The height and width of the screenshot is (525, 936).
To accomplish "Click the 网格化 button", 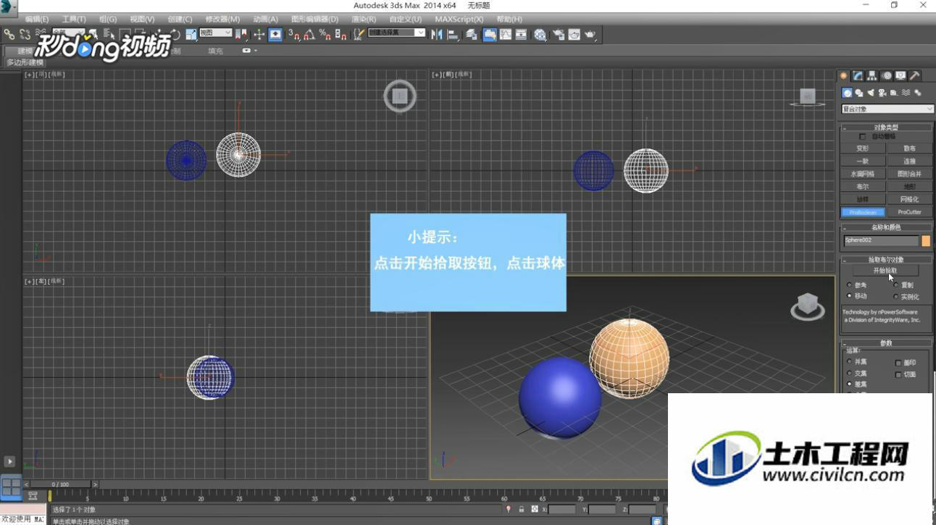I will click(909, 199).
